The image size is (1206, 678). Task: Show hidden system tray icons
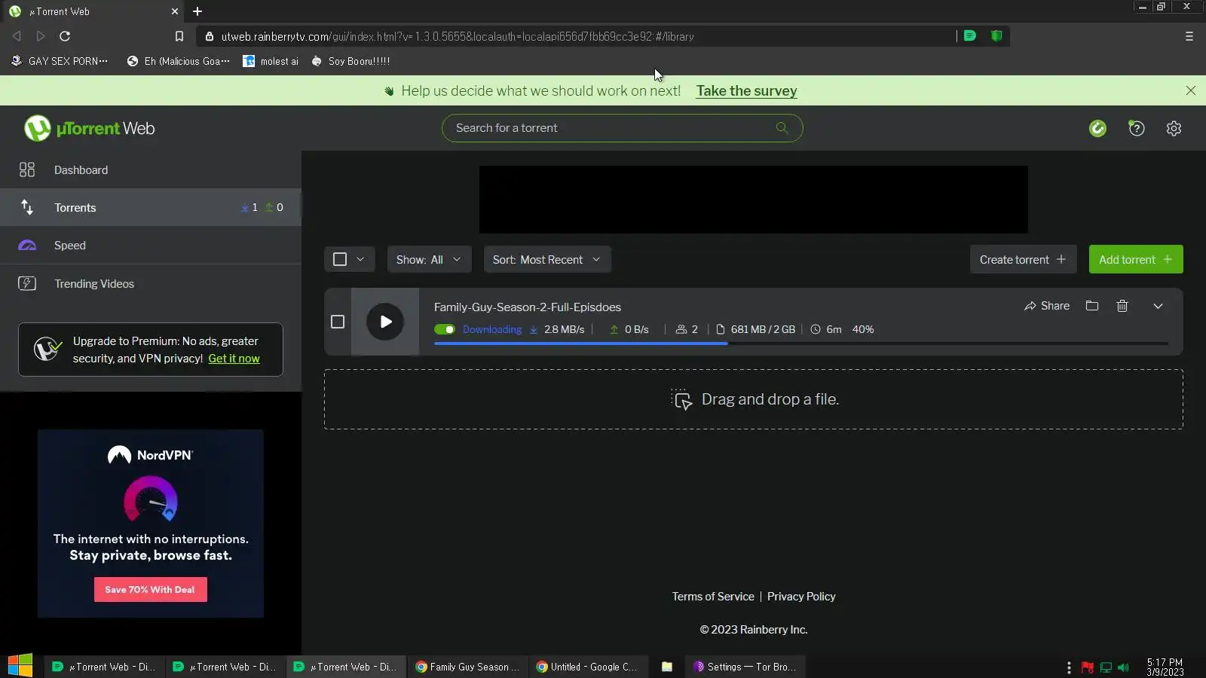pyautogui.click(x=1069, y=667)
